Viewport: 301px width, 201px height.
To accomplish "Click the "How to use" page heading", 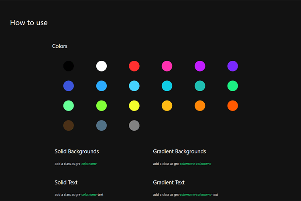I will click(29, 23).
